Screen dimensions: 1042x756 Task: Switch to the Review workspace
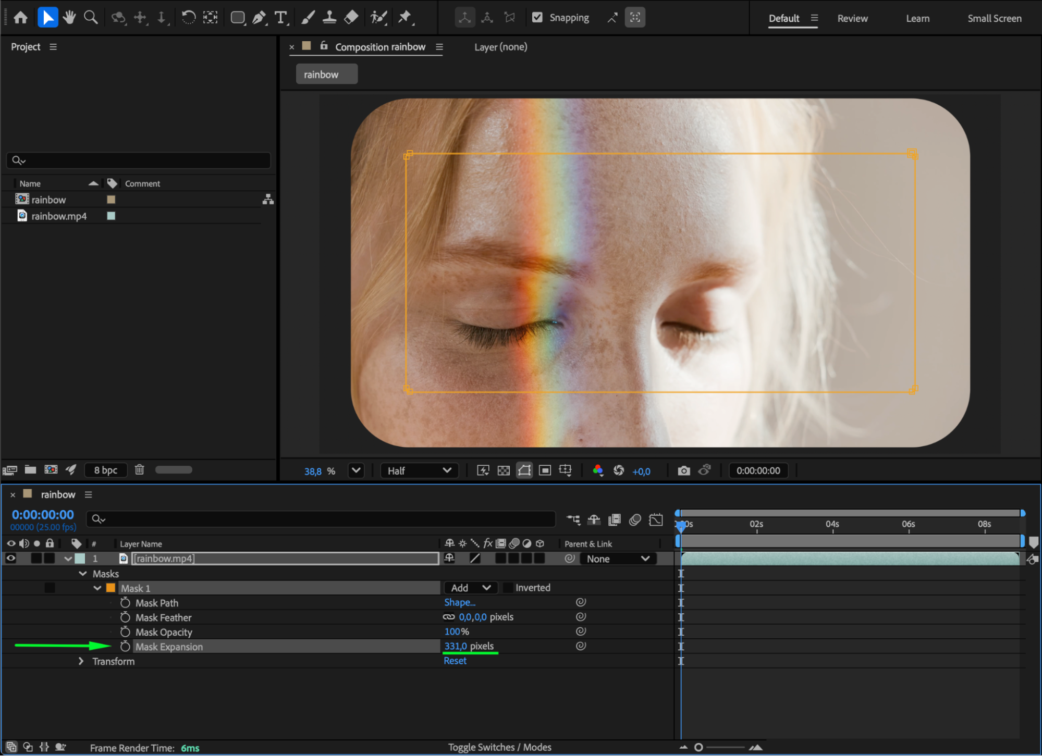tap(852, 18)
